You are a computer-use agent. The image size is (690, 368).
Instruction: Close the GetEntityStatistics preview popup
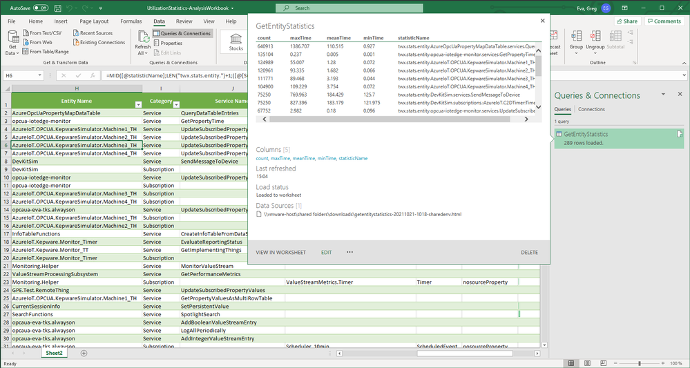[543, 21]
